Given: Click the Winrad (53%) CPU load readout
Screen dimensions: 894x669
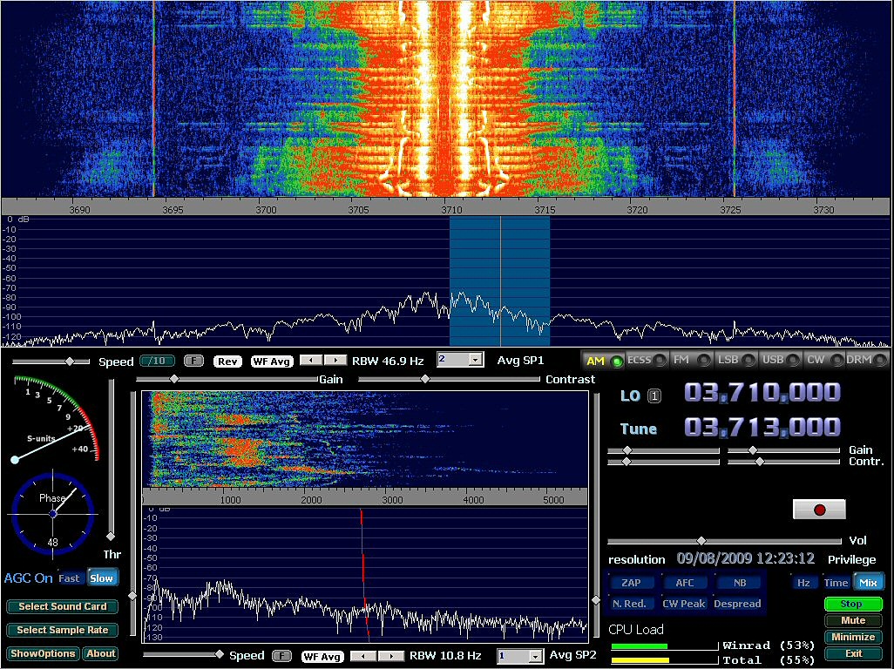Looking at the screenshot, I should pos(769,645).
